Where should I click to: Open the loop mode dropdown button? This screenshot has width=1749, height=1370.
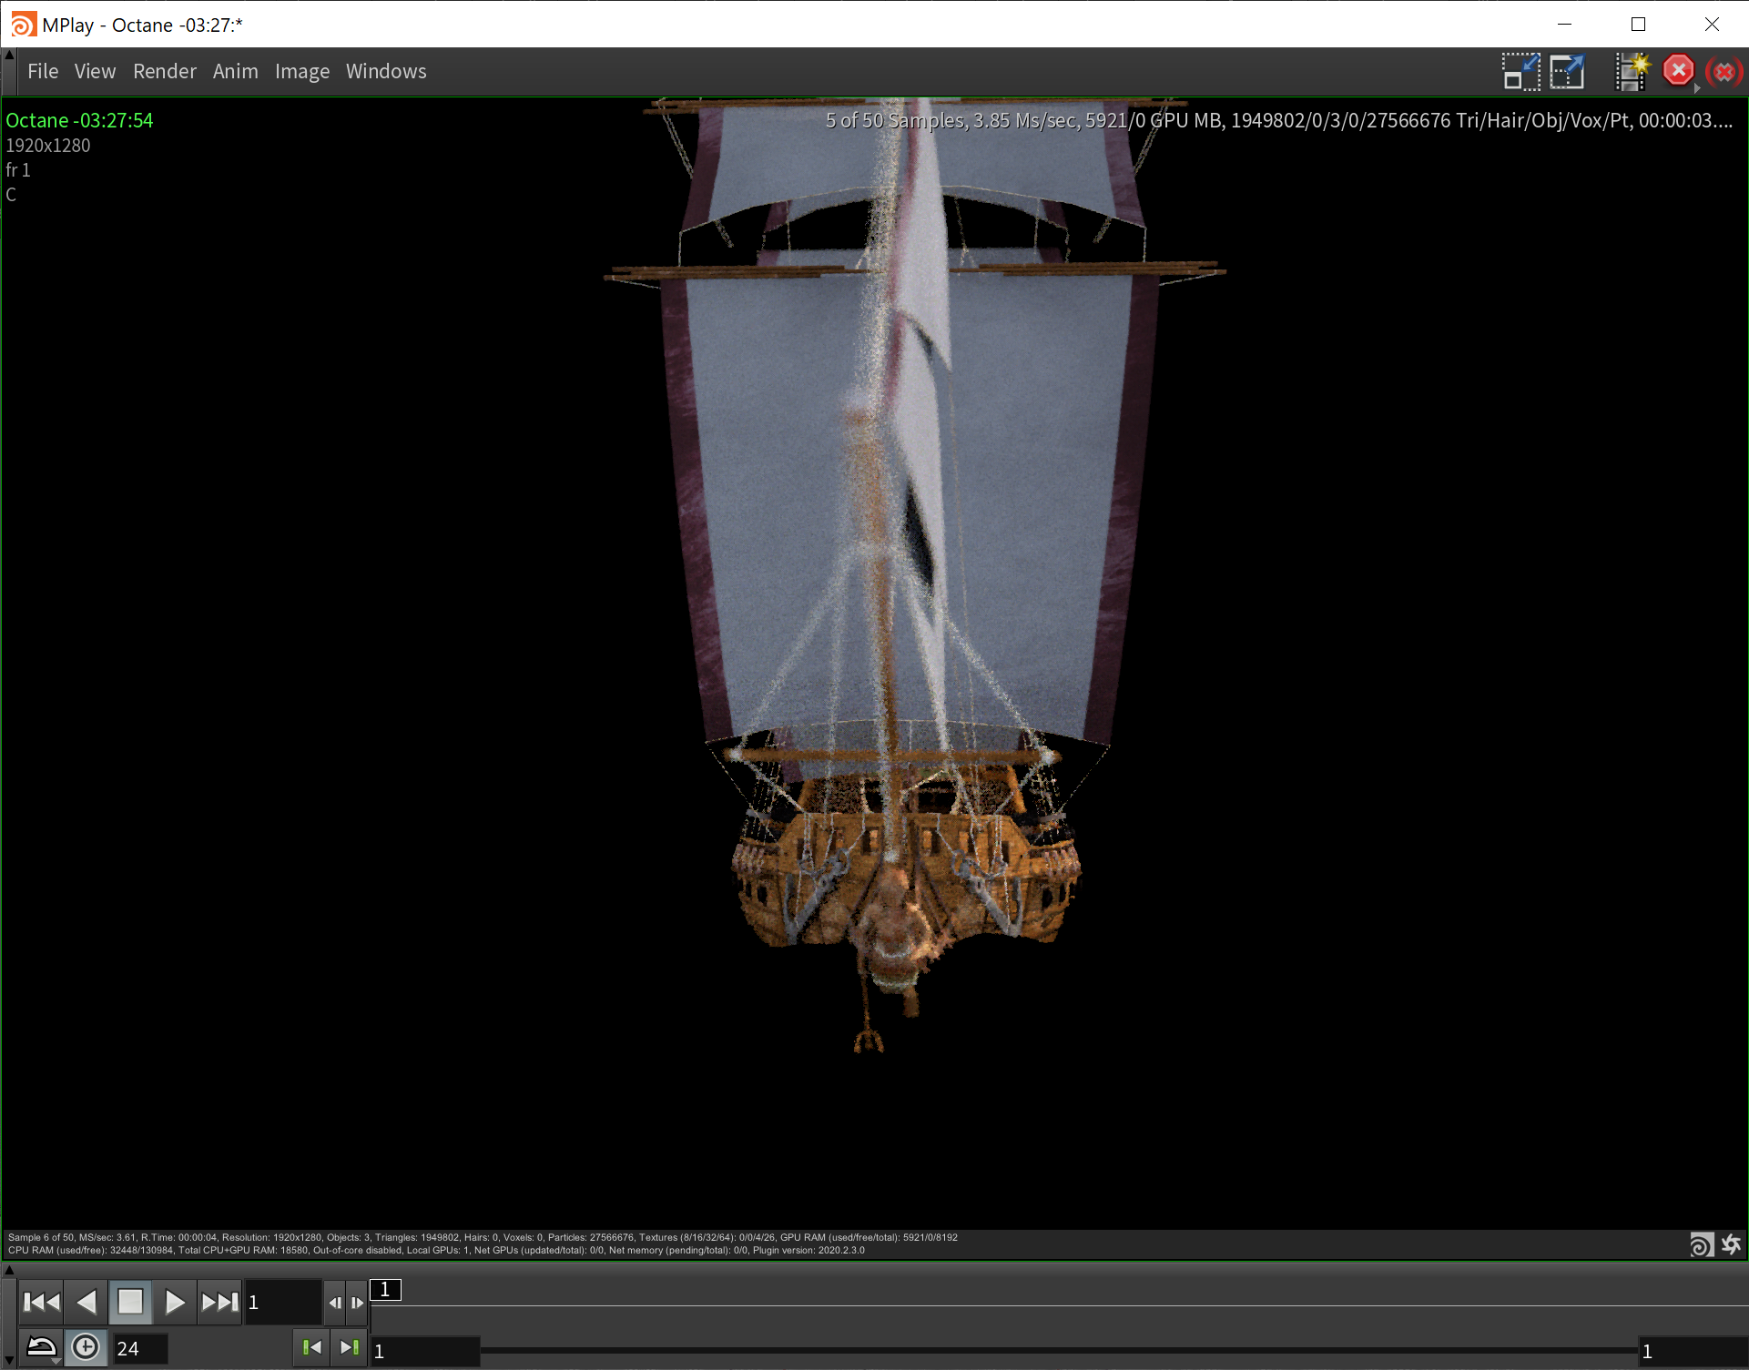tap(41, 1347)
